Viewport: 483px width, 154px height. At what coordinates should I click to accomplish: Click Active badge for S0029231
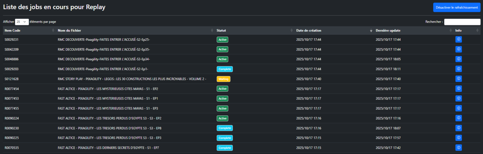(222, 39)
